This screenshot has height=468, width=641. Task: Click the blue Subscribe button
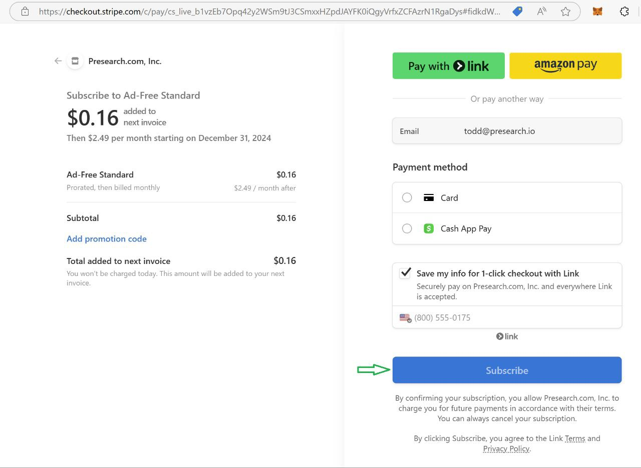(507, 370)
